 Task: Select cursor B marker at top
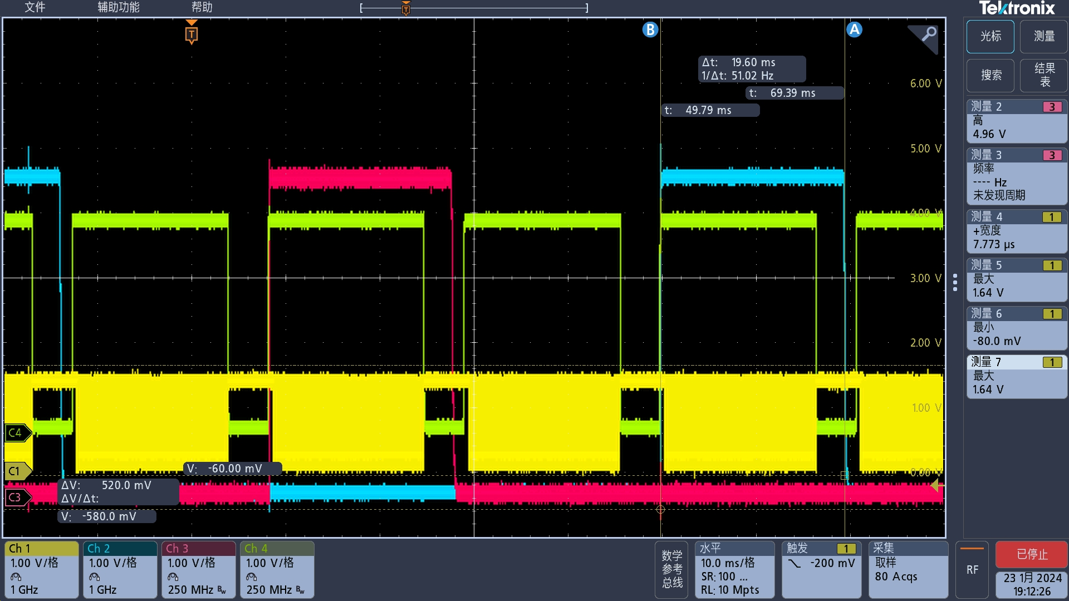coord(650,29)
